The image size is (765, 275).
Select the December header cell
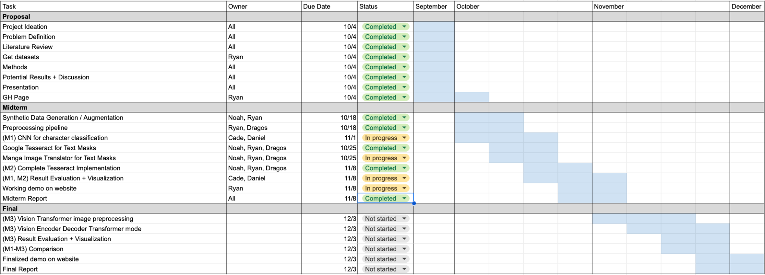coord(747,6)
